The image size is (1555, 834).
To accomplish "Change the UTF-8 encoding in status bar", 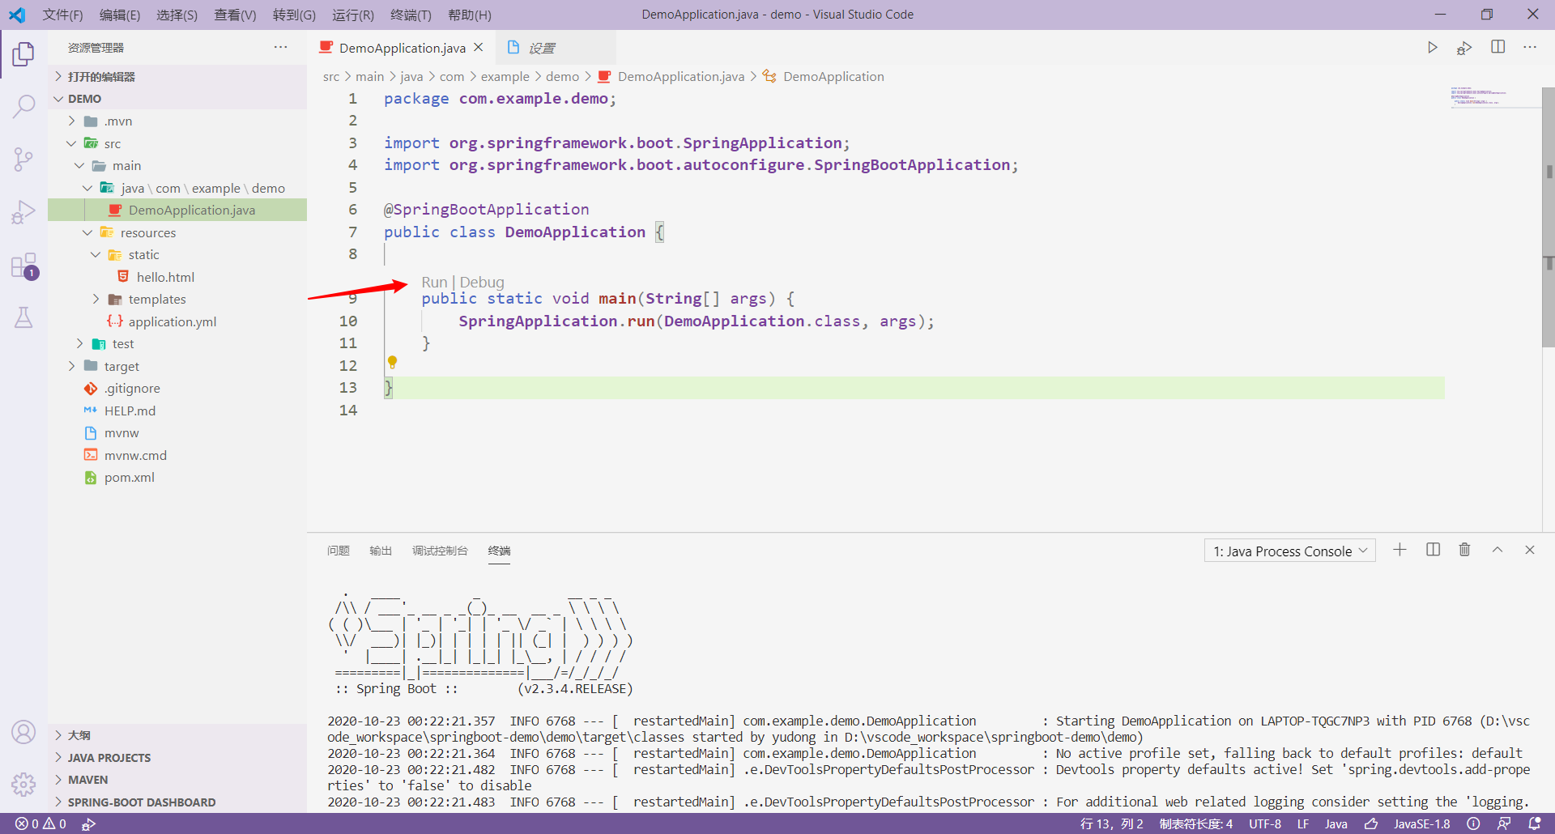I will 1265,823.
